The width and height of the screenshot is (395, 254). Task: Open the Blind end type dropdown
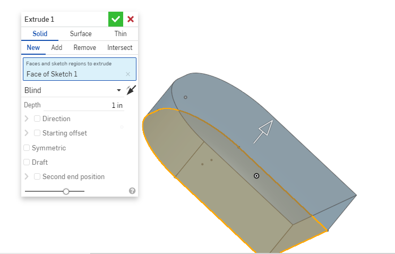[73, 90]
